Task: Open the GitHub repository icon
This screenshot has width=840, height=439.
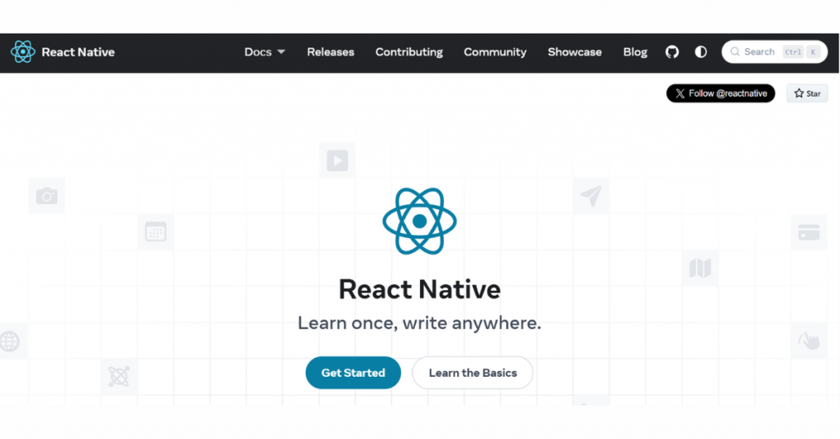Action: tap(672, 52)
